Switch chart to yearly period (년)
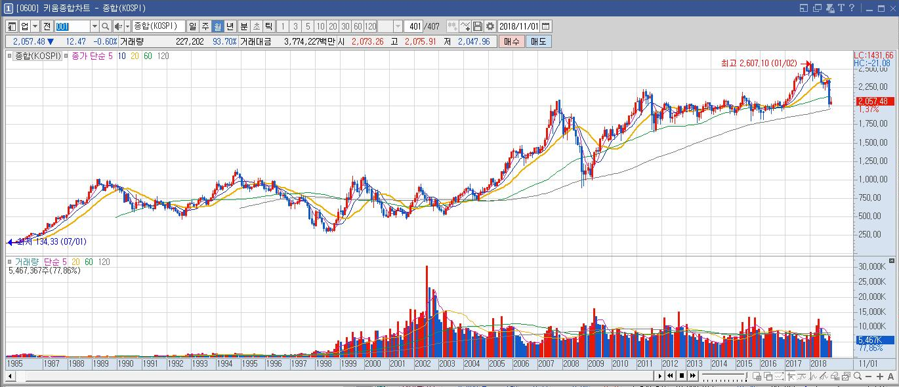This screenshot has width=899, height=387. 230,26
